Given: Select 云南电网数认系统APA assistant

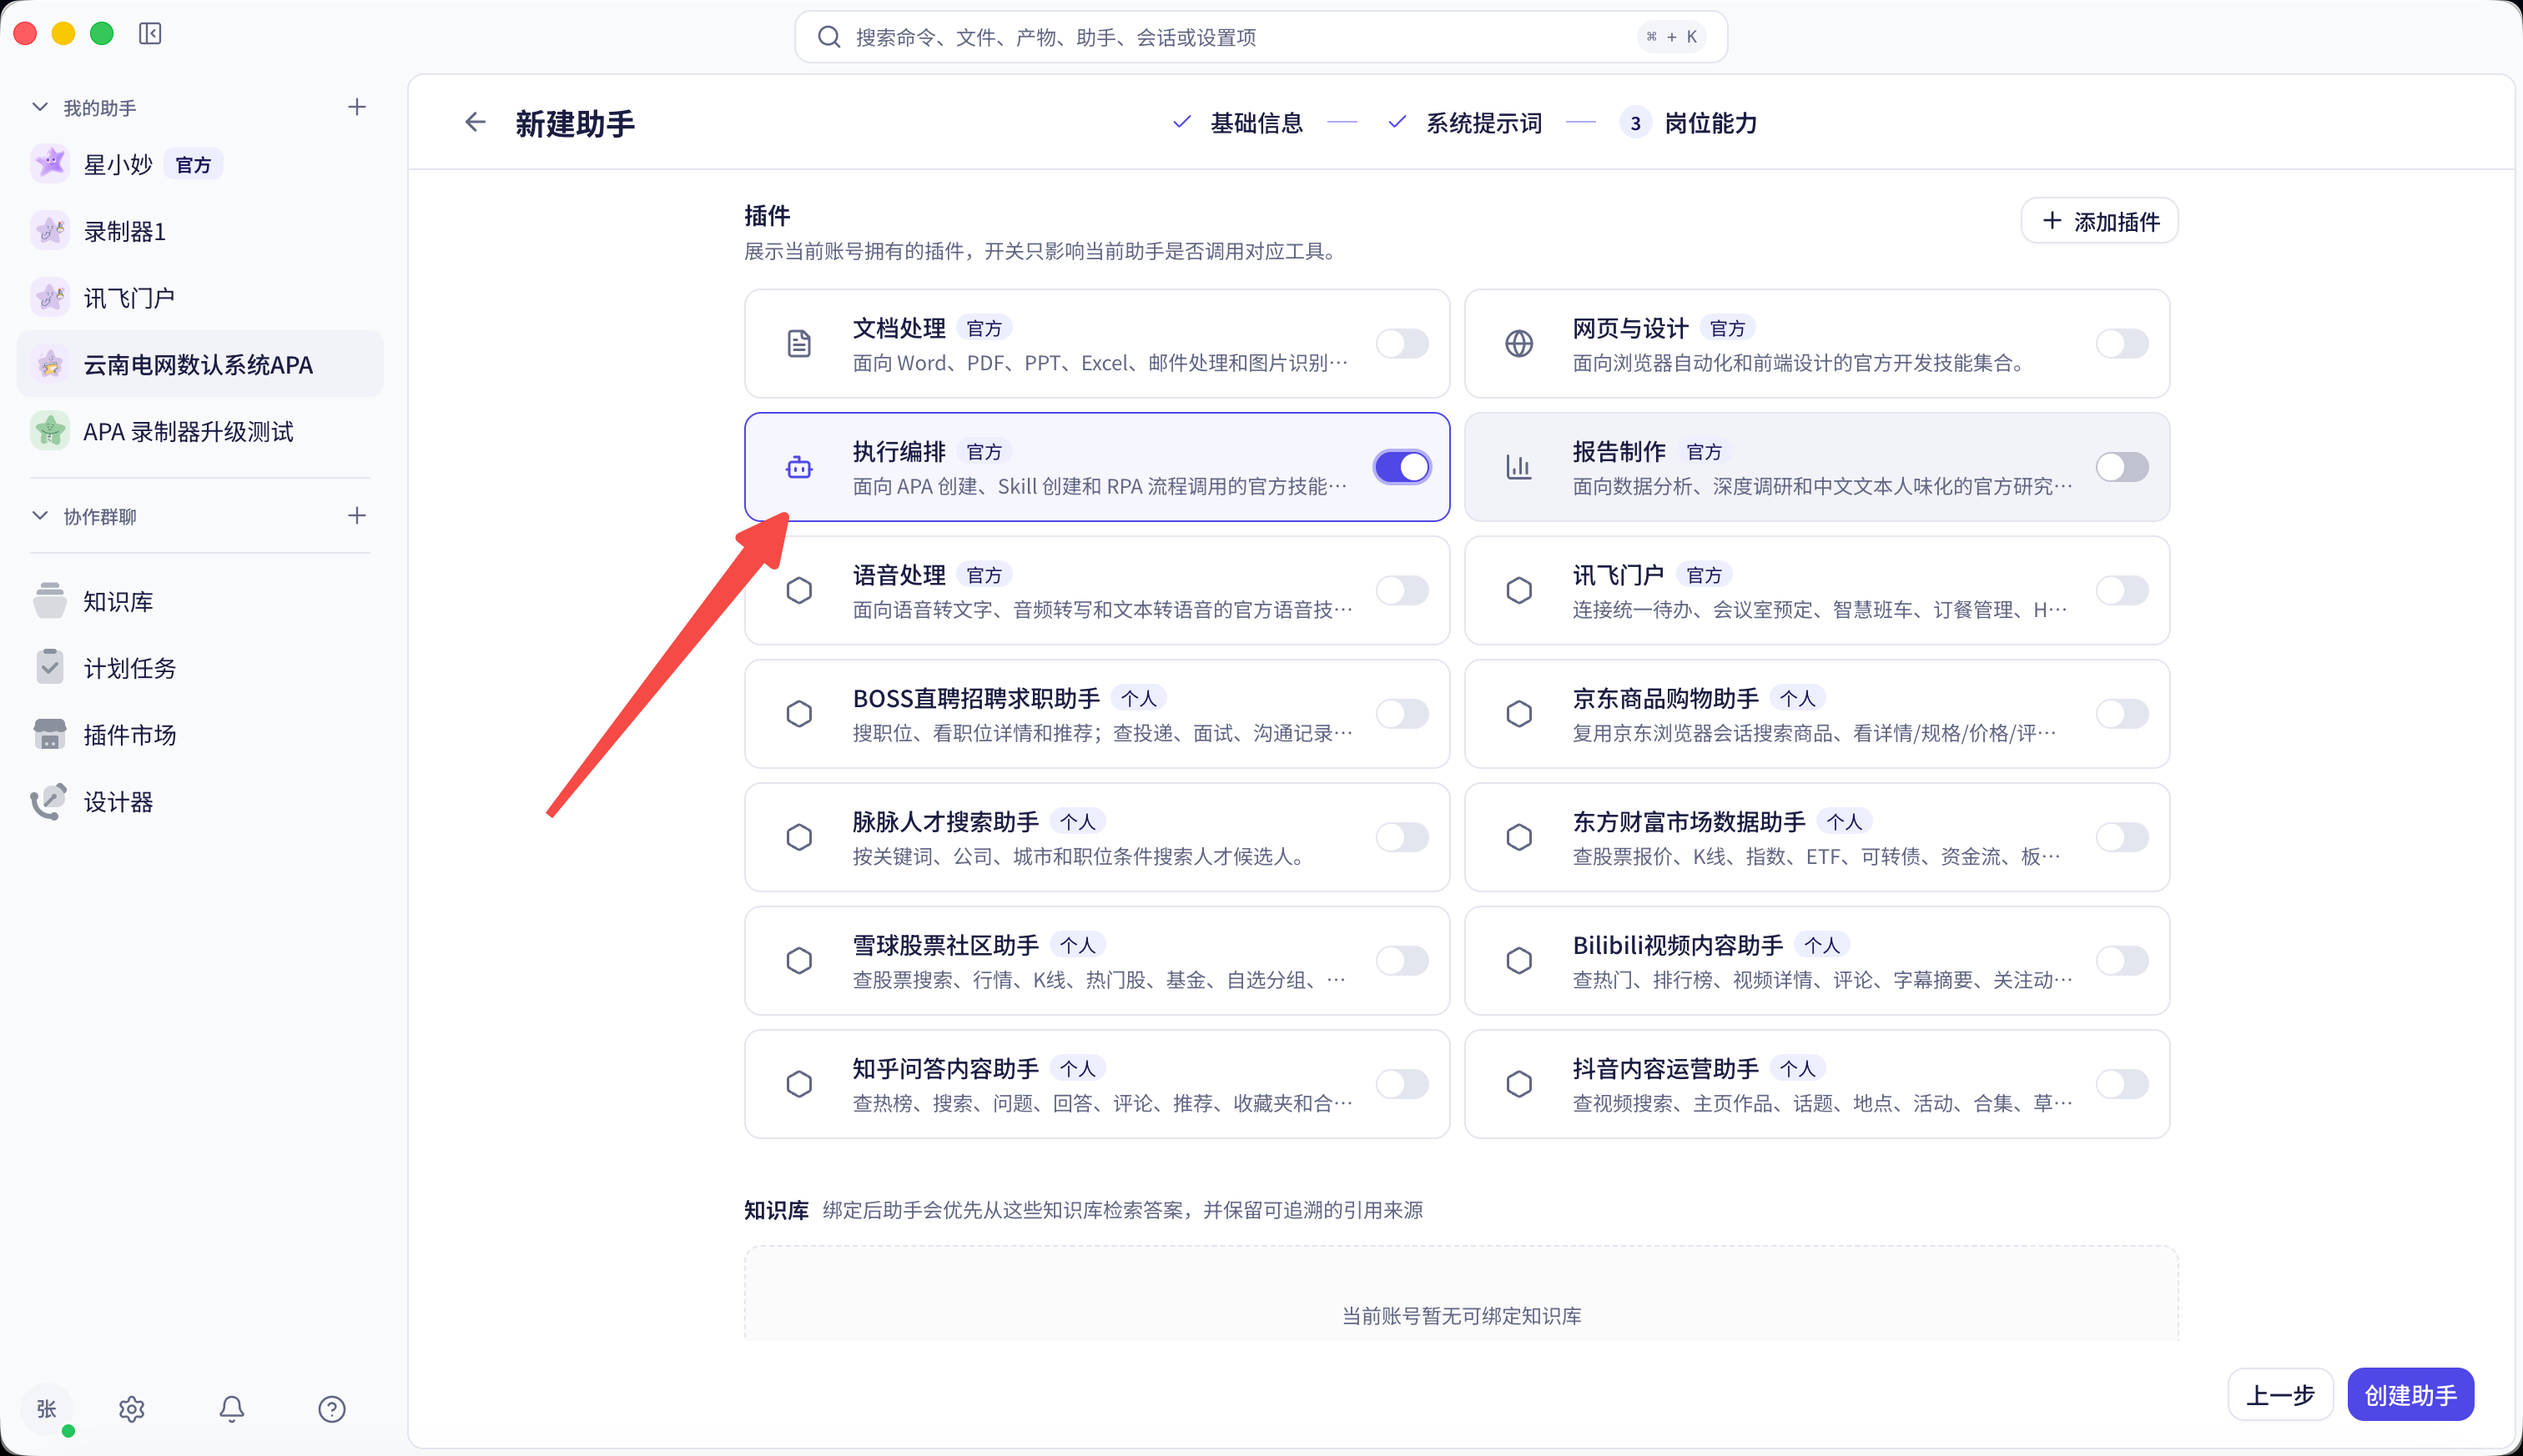Looking at the screenshot, I should pos(200,364).
